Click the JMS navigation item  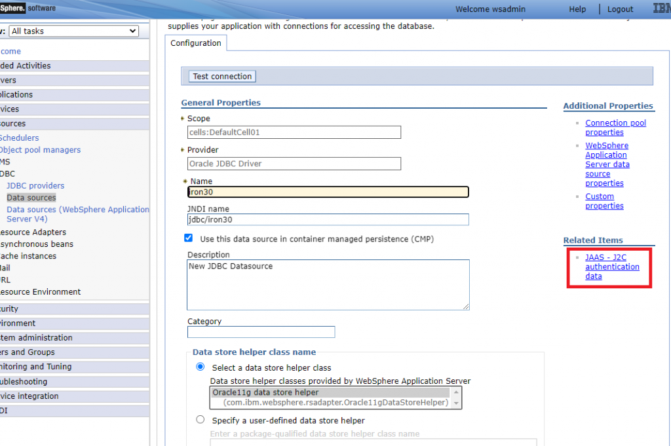coord(5,162)
